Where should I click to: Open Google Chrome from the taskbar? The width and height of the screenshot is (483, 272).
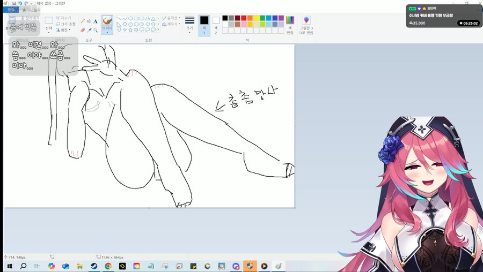pos(108,266)
